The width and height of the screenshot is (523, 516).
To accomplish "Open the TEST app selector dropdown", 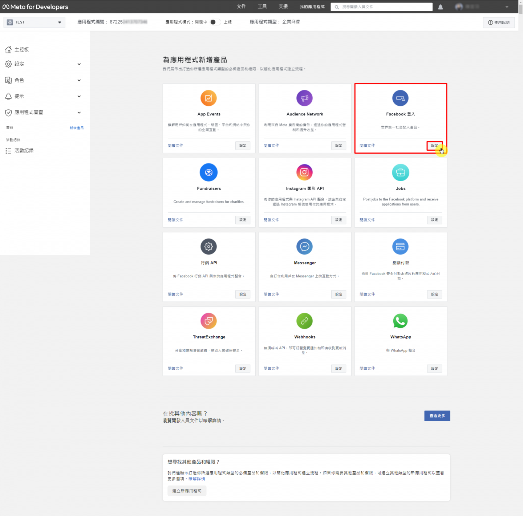I will click(x=35, y=22).
